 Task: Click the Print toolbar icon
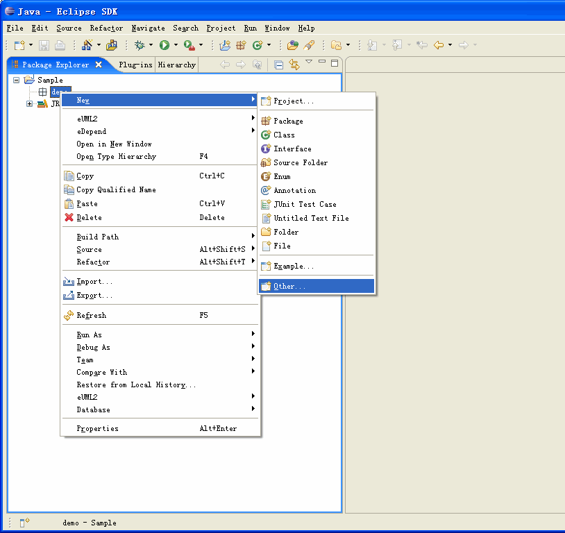(60, 45)
